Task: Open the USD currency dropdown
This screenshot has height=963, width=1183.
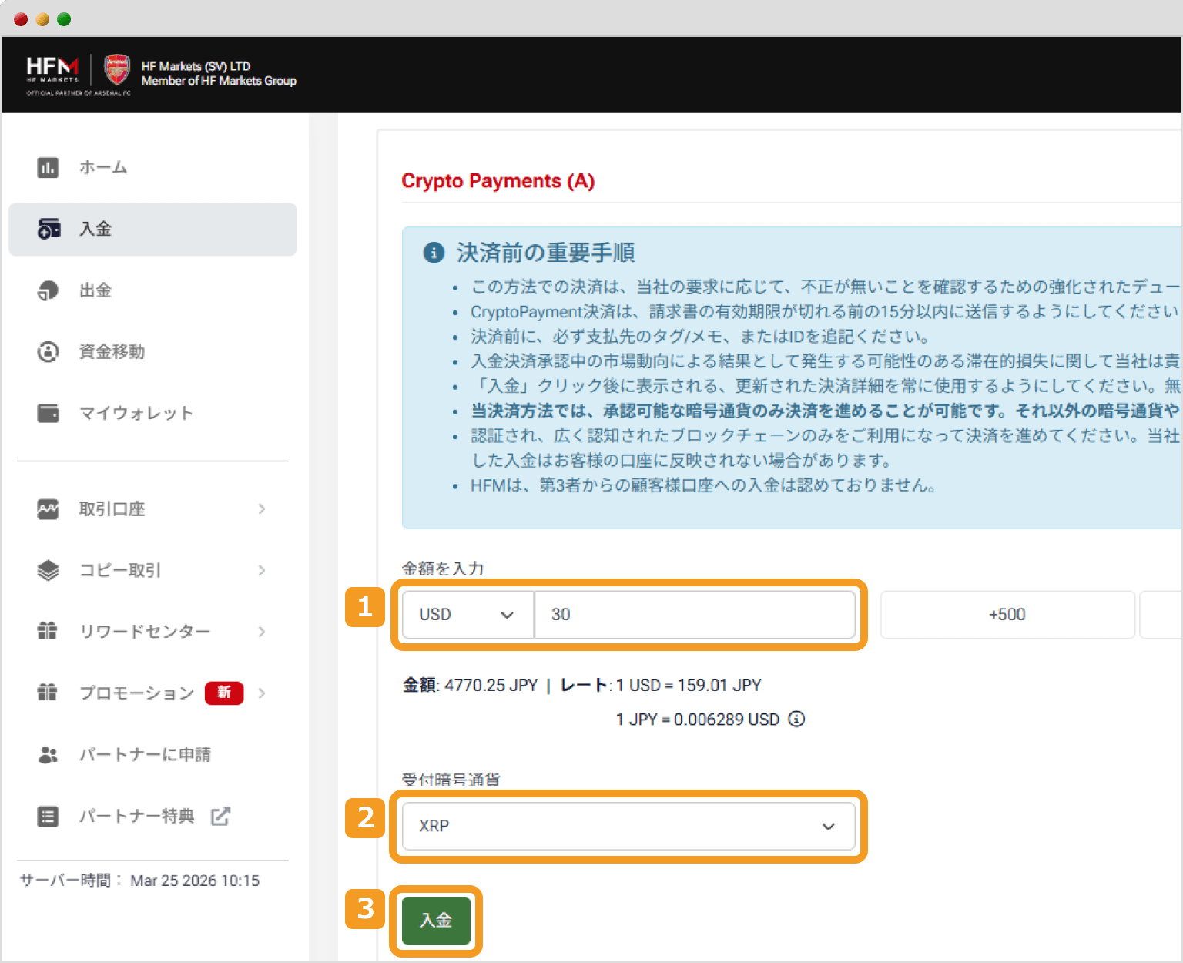Action: (468, 615)
